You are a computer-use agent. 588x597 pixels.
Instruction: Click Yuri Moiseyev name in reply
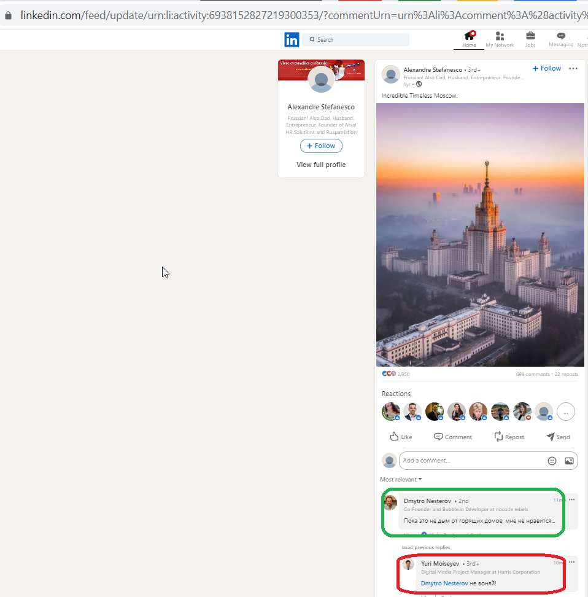pos(440,563)
